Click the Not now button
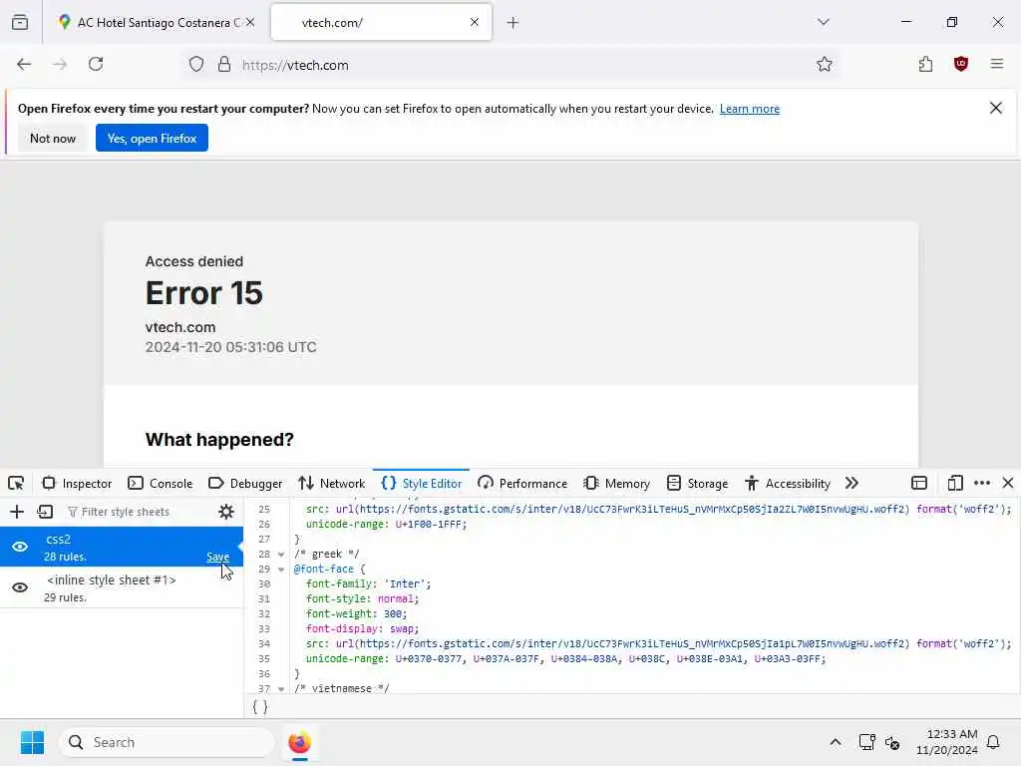1021x766 pixels. [53, 138]
